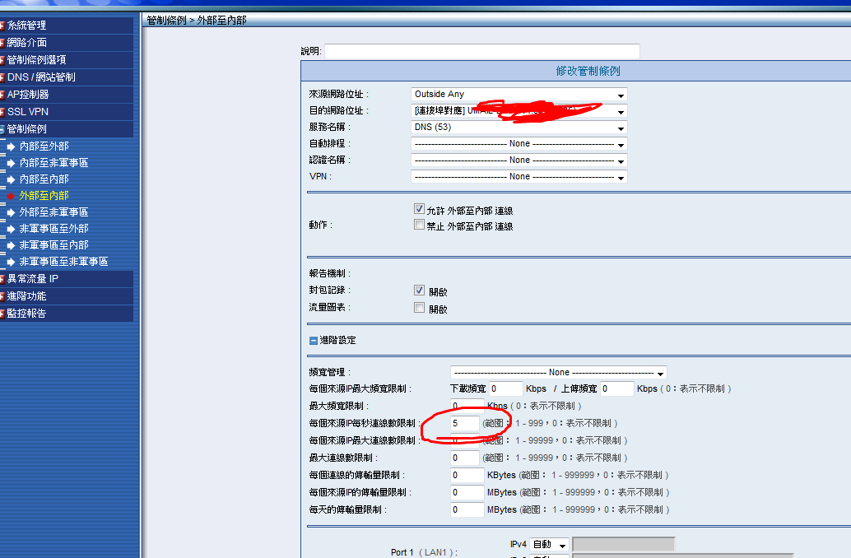This screenshot has height=558, width=851.
Task: Click the 說明 description text field
Action: (481, 51)
